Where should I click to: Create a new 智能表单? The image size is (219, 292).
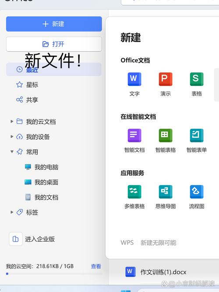coord(197,141)
